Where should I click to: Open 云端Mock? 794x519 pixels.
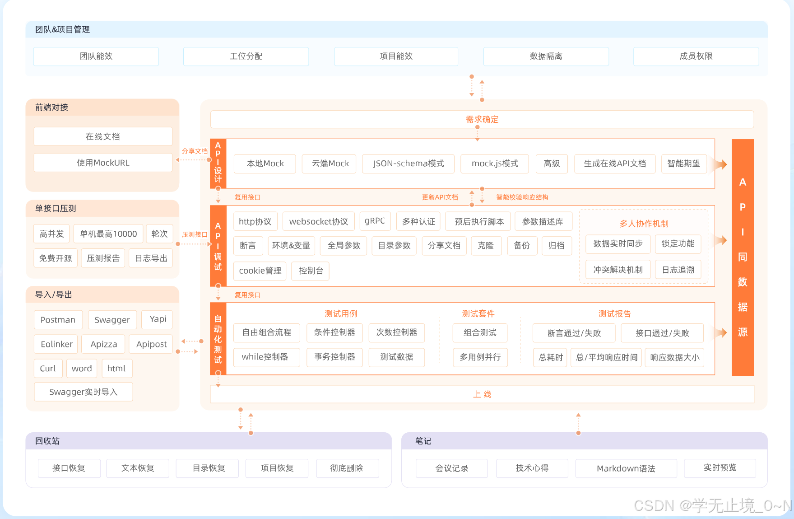pos(329,164)
